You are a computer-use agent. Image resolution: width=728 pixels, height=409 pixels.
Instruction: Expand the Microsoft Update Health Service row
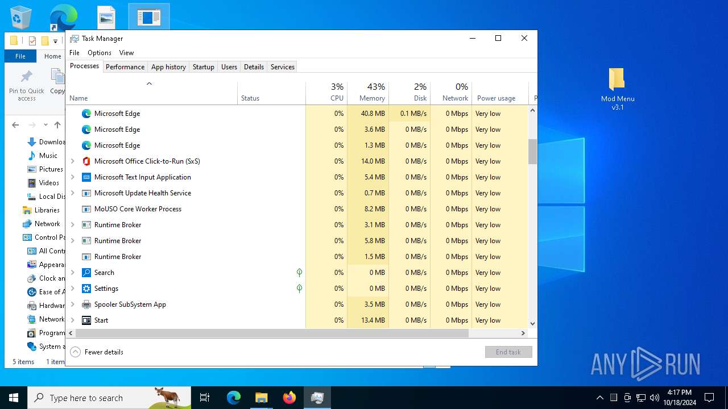tap(72, 193)
